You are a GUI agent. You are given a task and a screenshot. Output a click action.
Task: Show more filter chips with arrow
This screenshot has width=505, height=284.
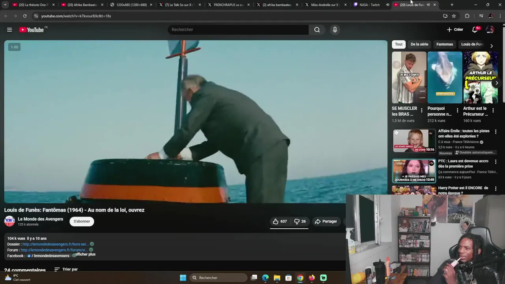click(x=491, y=46)
